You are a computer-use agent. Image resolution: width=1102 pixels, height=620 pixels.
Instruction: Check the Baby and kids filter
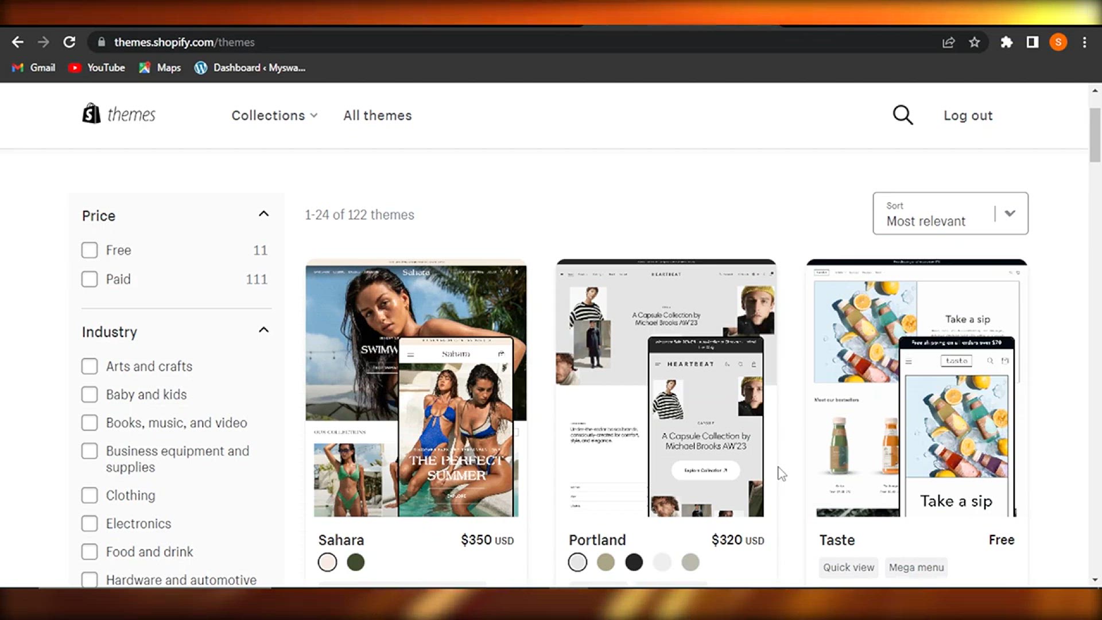click(90, 394)
